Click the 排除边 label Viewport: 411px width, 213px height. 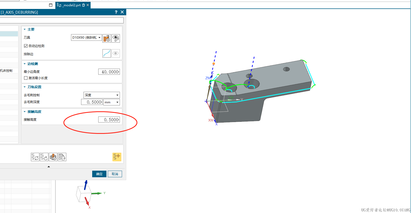point(29,54)
